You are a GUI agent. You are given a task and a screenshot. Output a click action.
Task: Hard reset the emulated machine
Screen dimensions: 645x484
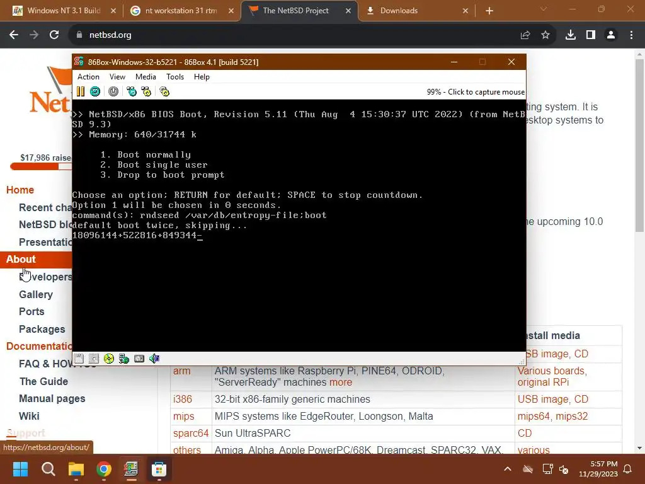coord(95,91)
